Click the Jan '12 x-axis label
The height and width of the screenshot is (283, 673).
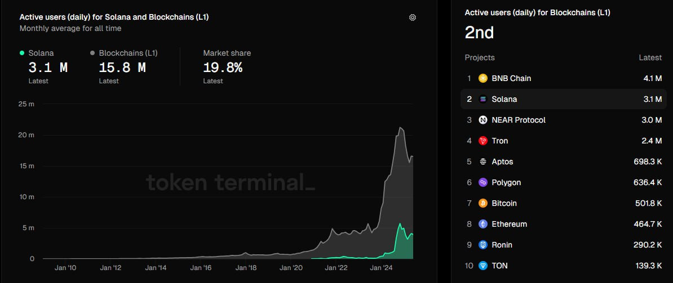coord(111,268)
